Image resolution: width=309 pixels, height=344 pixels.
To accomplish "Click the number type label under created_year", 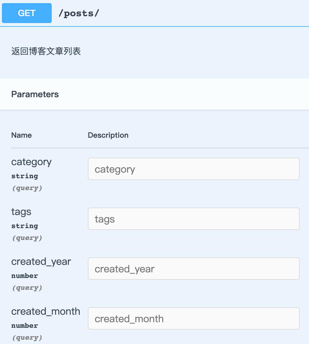I will pyautogui.click(x=24, y=276).
